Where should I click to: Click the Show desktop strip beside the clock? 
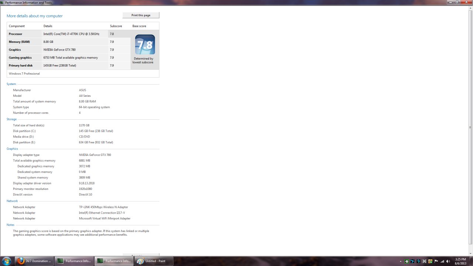(x=471, y=261)
